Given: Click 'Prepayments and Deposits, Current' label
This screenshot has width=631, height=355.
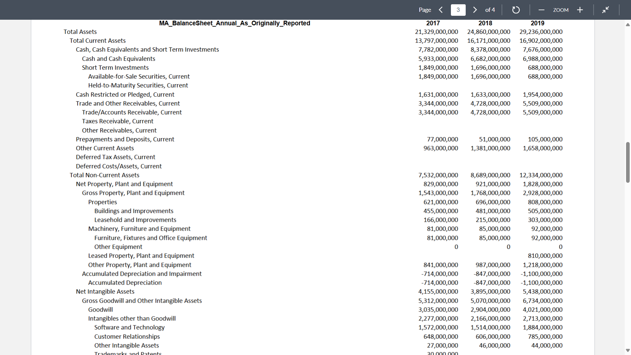Looking at the screenshot, I should click(125, 139).
